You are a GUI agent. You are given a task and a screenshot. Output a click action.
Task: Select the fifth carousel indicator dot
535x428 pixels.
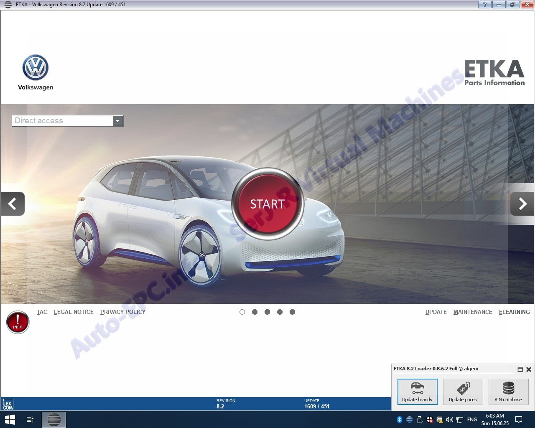tap(292, 312)
